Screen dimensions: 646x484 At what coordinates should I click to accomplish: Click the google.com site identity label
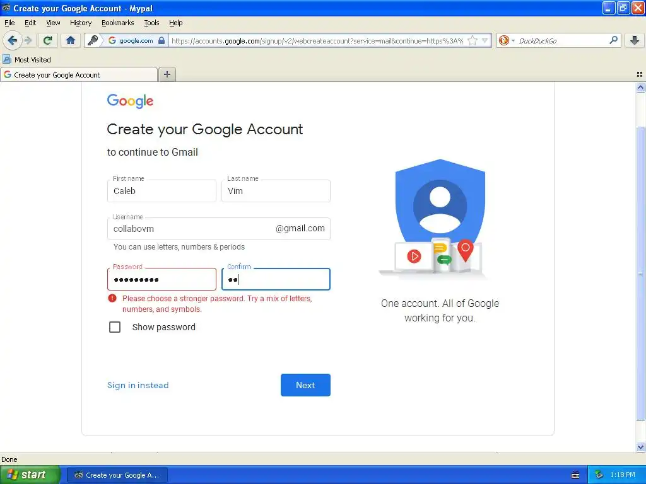(x=136, y=41)
